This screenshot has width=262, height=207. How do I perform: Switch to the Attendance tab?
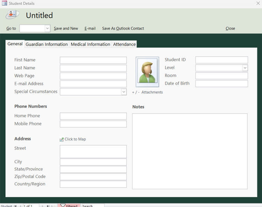pos(124,44)
